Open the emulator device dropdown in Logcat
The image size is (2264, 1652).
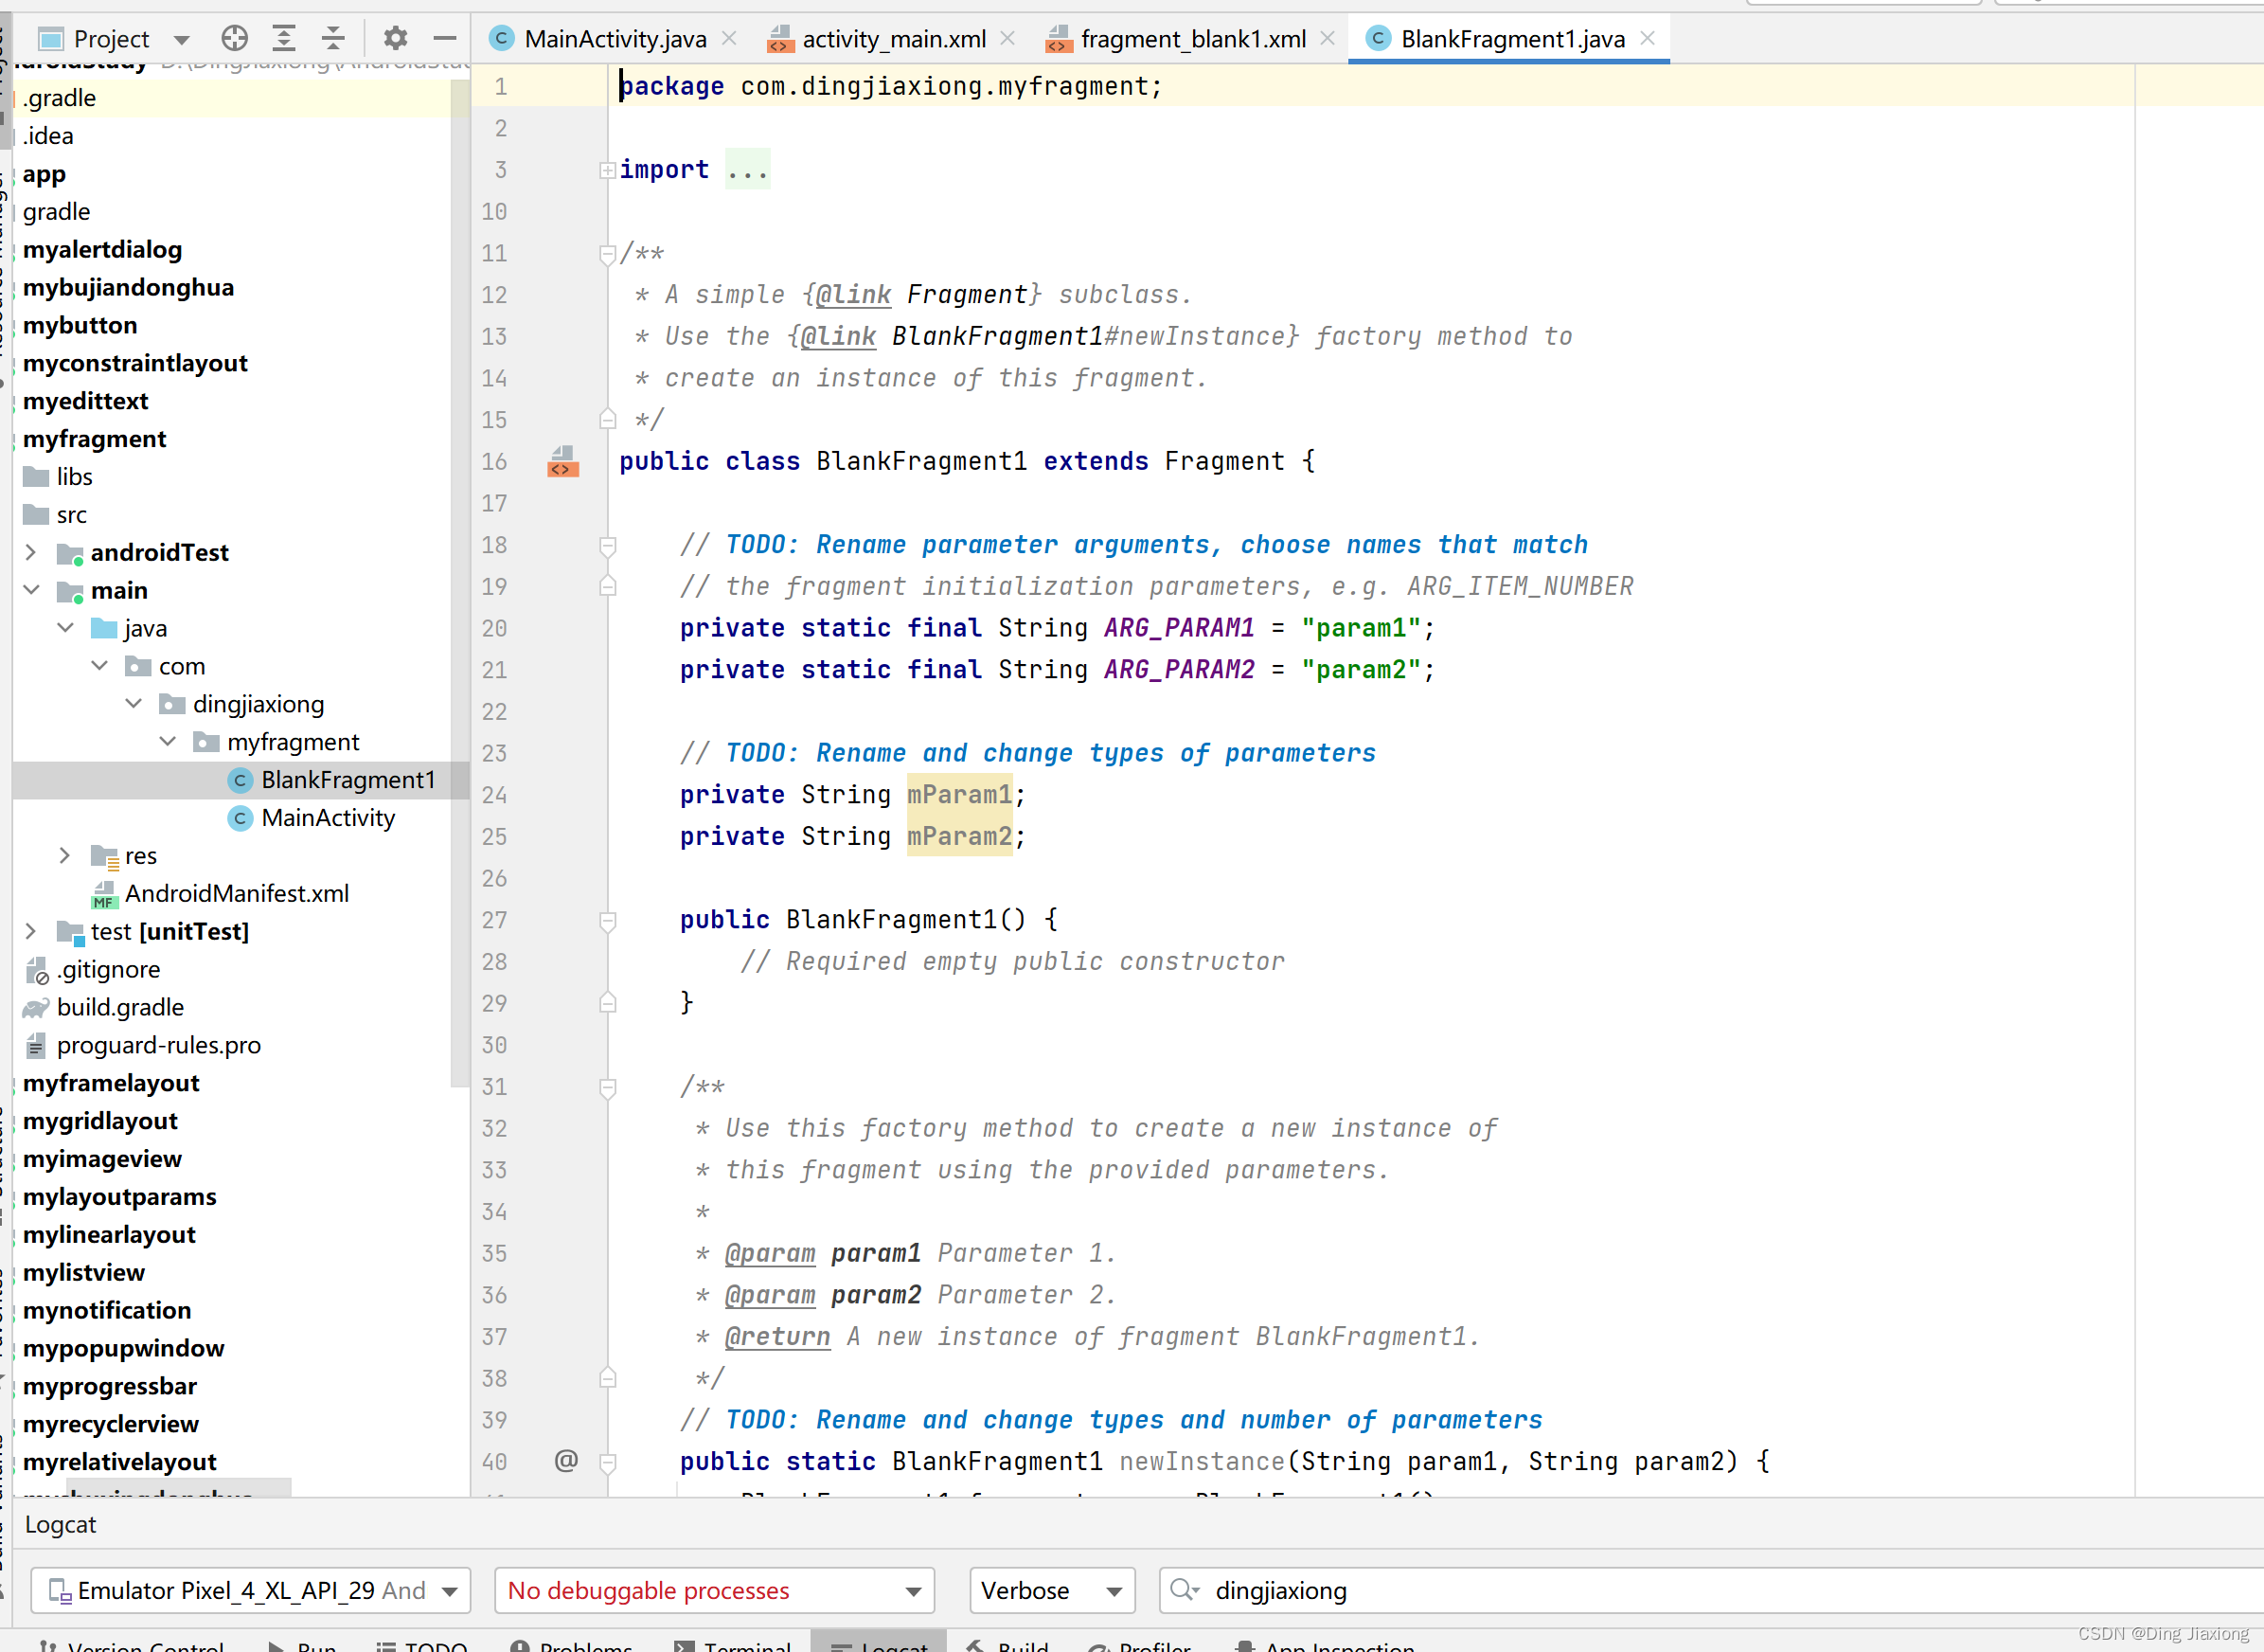point(251,1590)
